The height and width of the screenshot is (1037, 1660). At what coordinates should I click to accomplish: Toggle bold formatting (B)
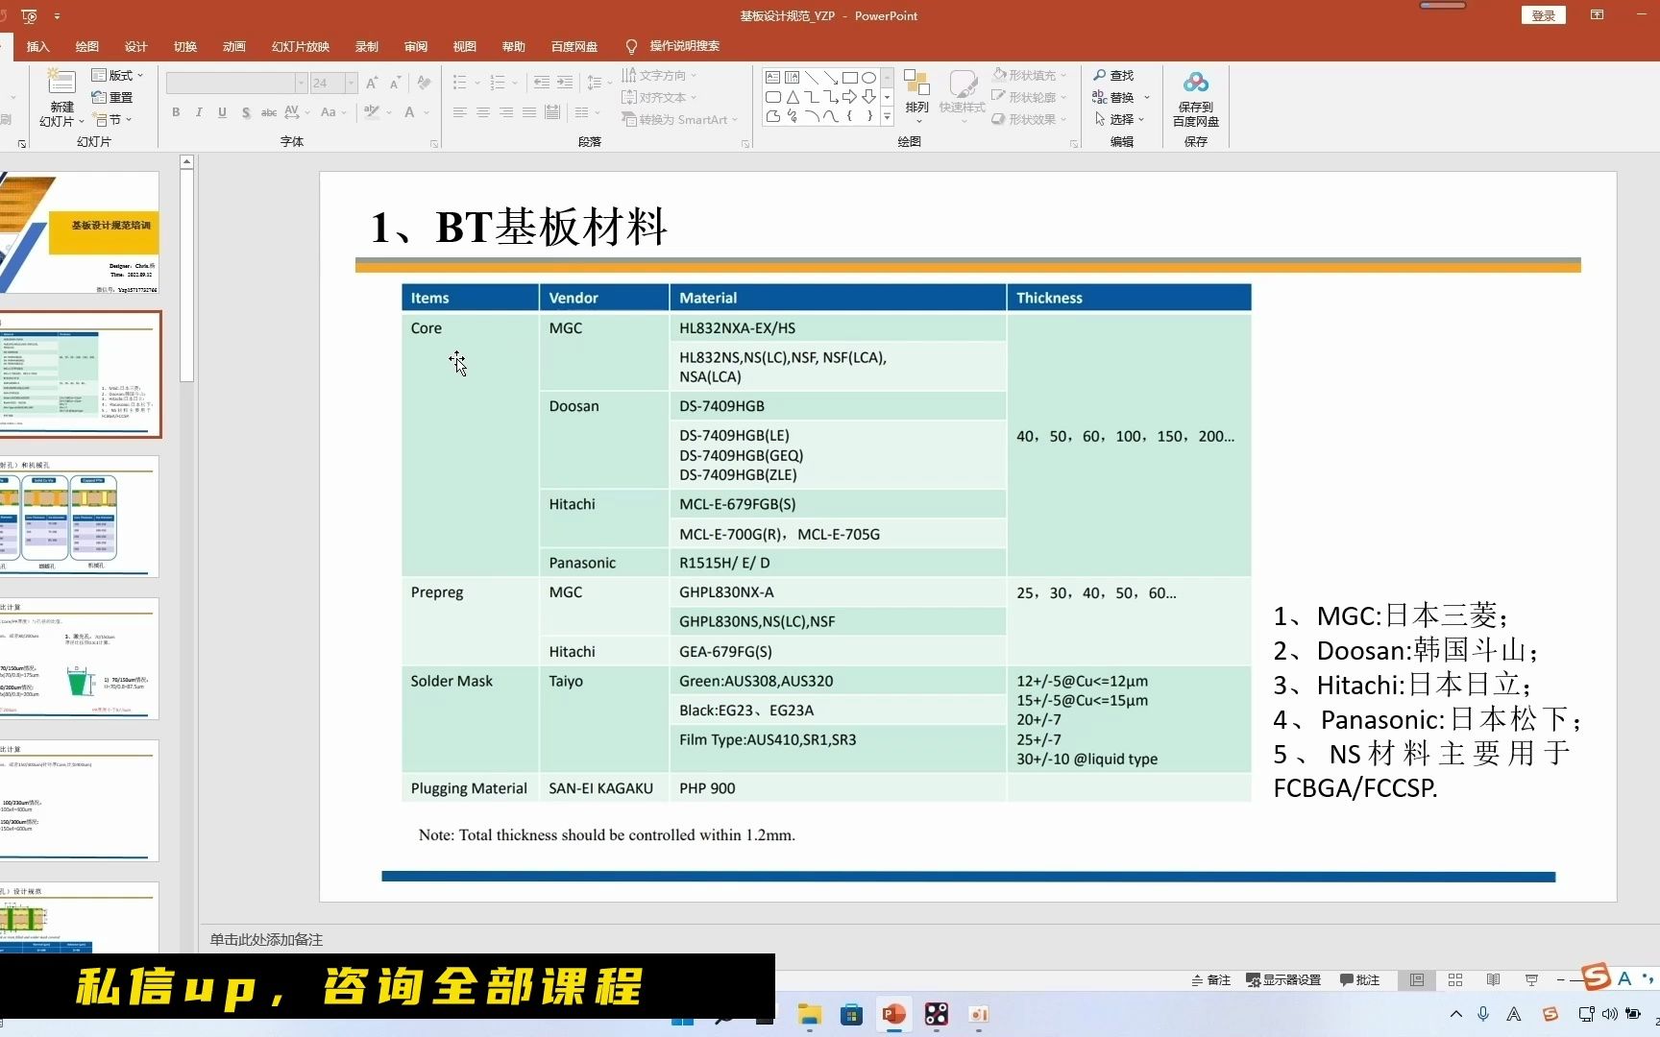(176, 112)
